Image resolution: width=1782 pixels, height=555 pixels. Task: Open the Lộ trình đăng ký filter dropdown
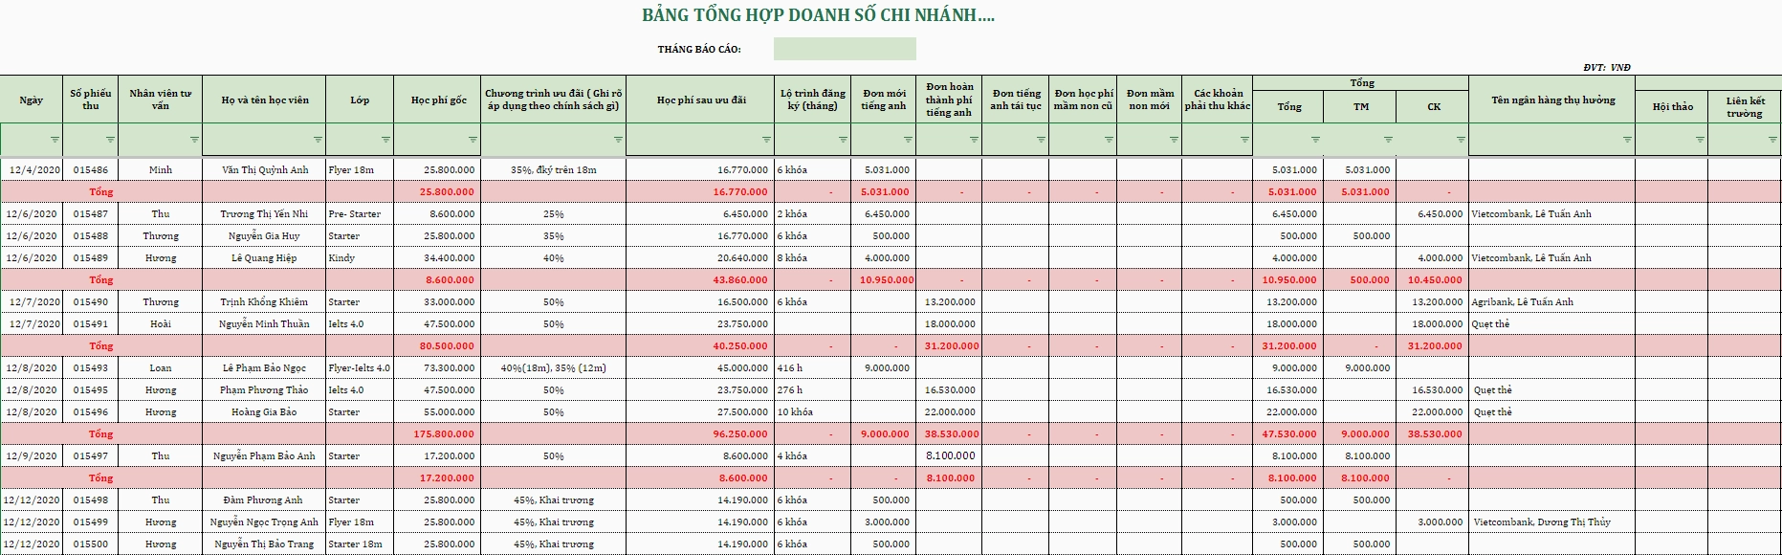point(842,140)
